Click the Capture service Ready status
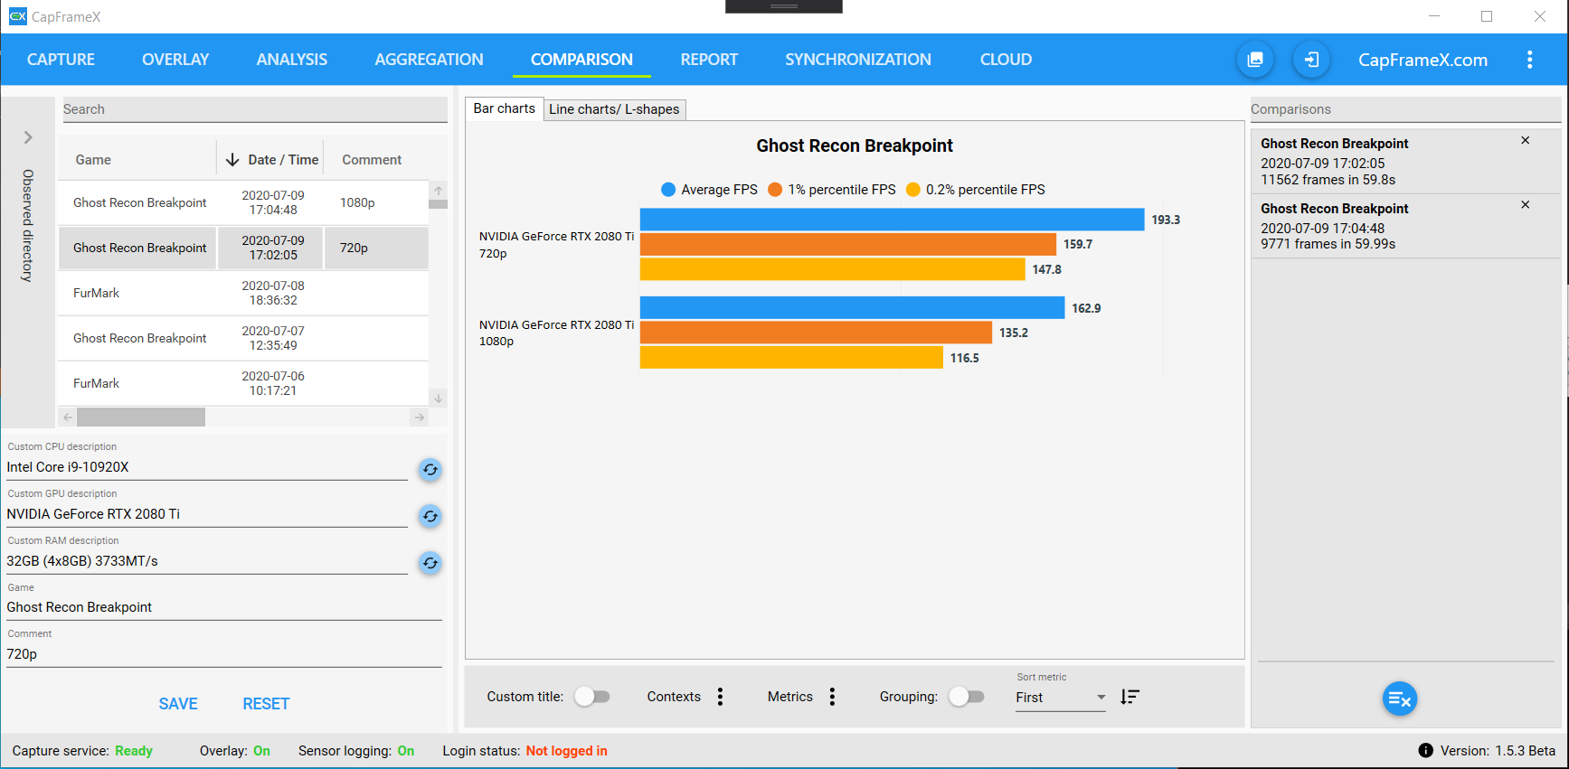 pyautogui.click(x=134, y=751)
